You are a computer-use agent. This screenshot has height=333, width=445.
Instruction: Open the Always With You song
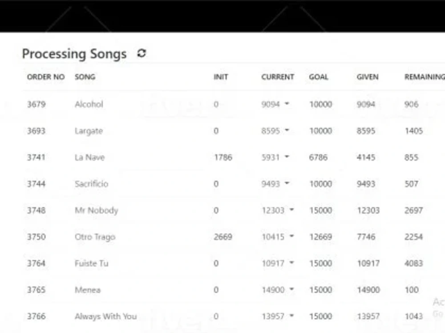[x=106, y=316]
